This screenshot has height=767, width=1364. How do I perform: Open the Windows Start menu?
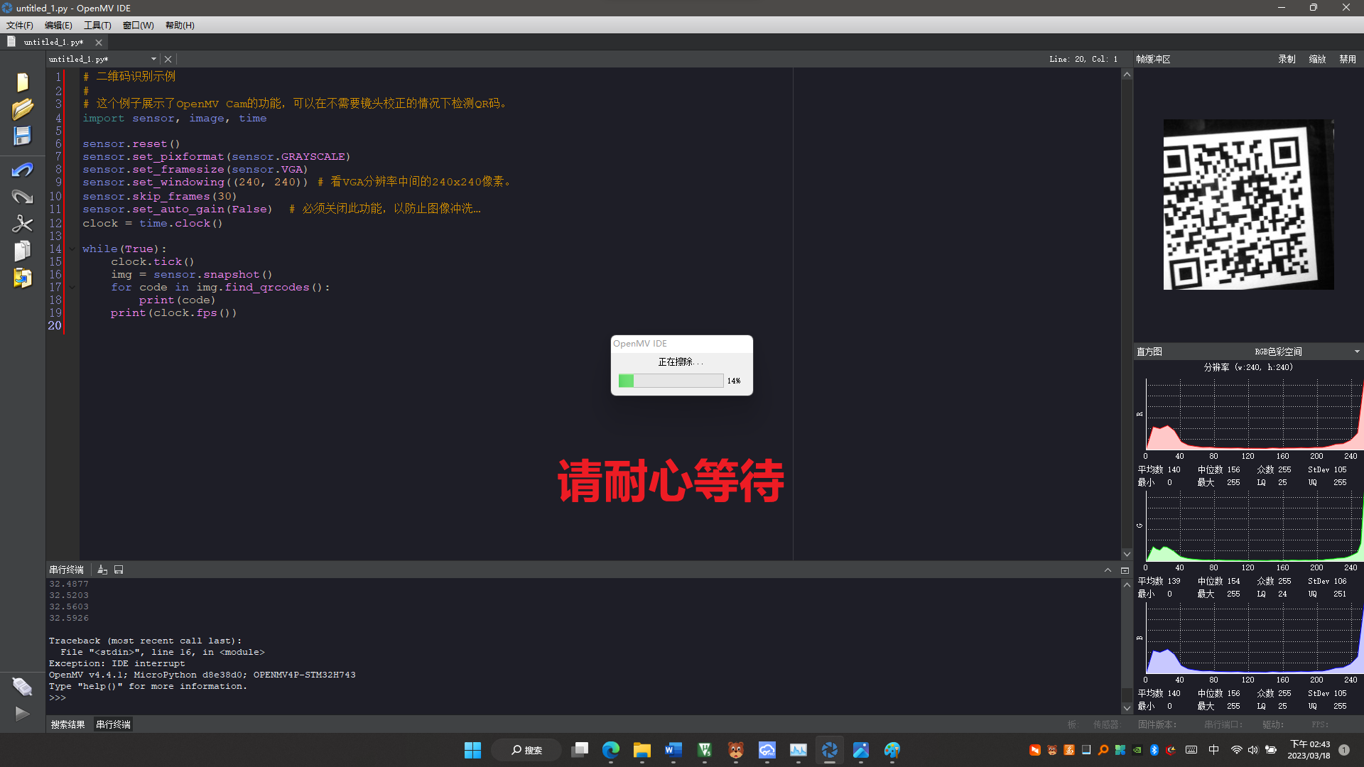472,750
